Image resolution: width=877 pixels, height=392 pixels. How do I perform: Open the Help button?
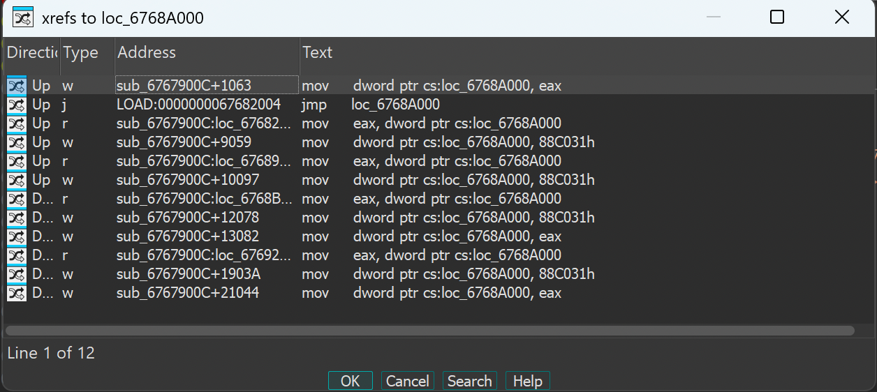tap(528, 381)
